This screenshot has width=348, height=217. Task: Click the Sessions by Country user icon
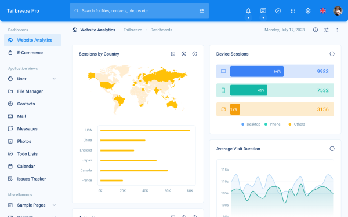click(x=184, y=54)
